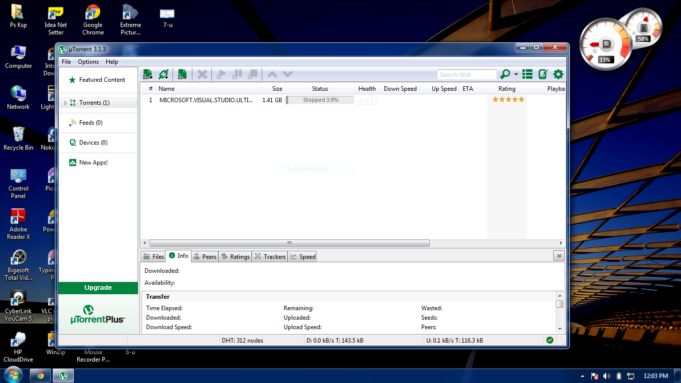Screen dimensions: 681x383
Task: Open the Options menu
Action: pyautogui.click(x=88, y=61)
